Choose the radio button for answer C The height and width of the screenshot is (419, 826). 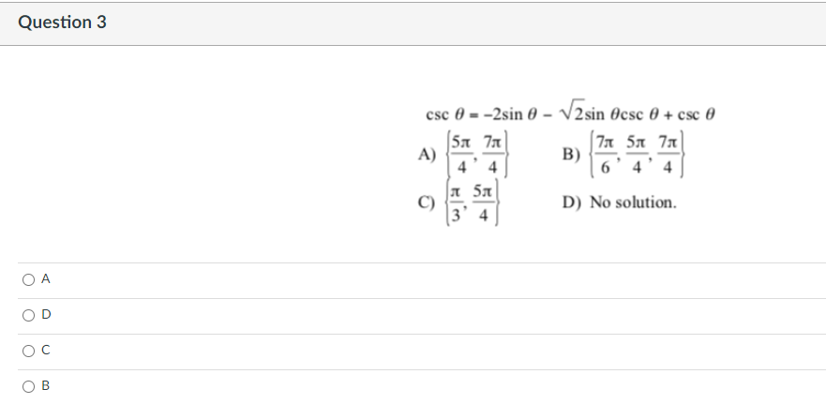coord(28,352)
